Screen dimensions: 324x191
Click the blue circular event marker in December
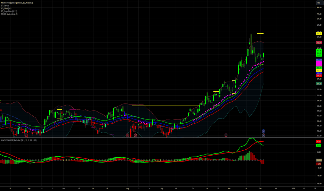tap(263, 131)
